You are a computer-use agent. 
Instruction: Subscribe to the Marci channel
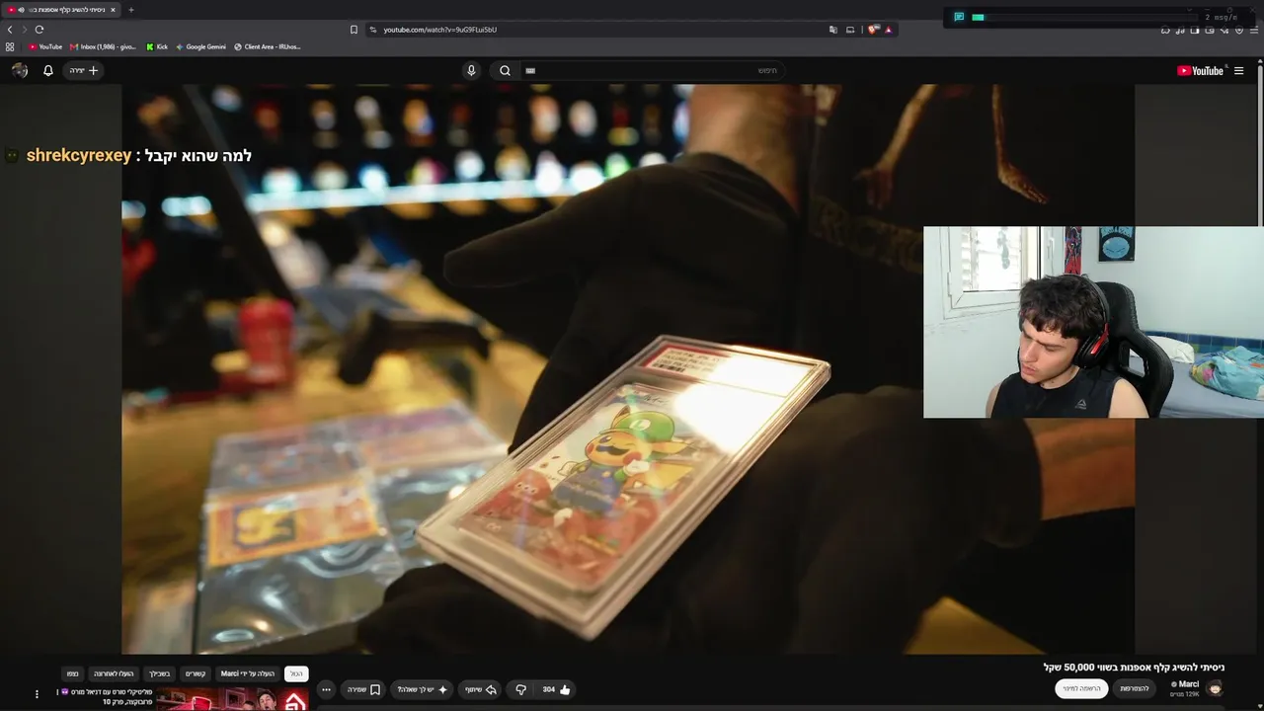[x=1081, y=688]
